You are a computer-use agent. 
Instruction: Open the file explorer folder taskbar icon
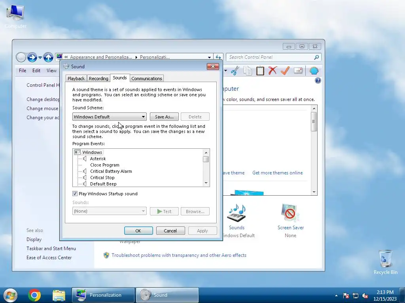coord(59,295)
